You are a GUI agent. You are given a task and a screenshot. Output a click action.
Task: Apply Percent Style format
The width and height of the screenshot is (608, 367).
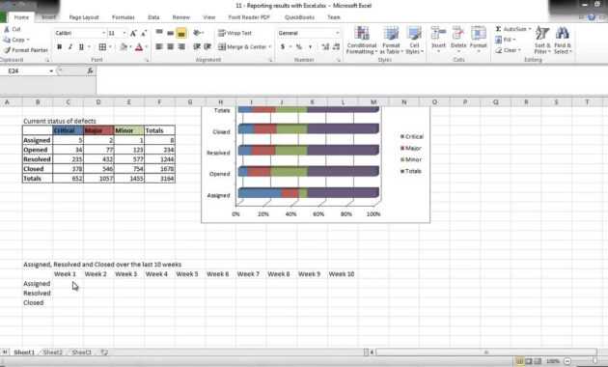click(x=299, y=47)
